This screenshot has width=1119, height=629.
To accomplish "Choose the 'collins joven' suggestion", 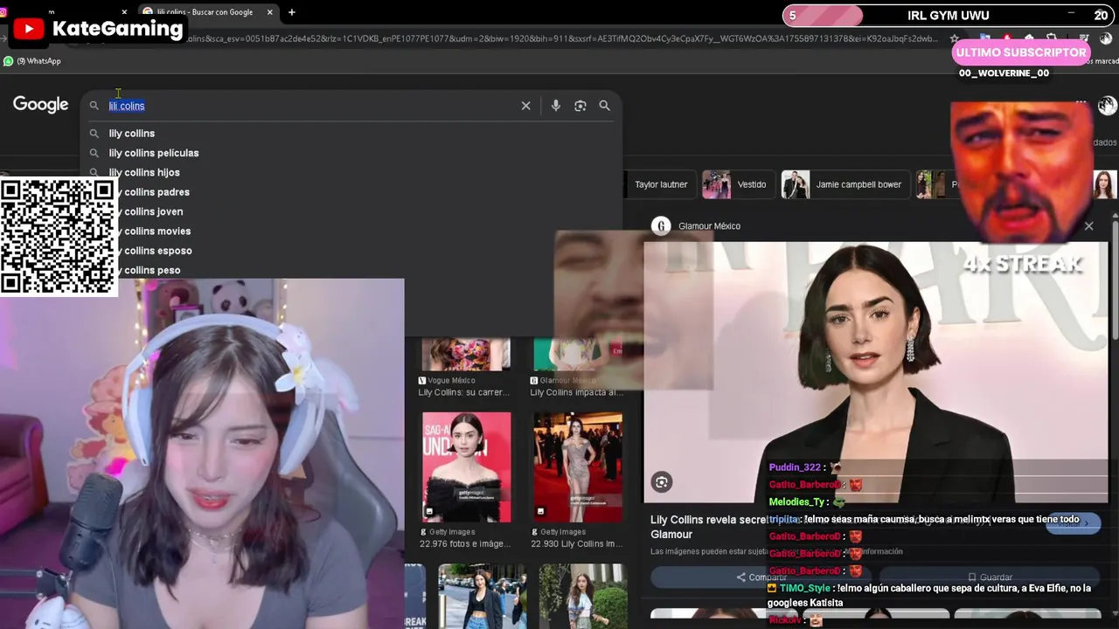I will click(x=153, y=211).
